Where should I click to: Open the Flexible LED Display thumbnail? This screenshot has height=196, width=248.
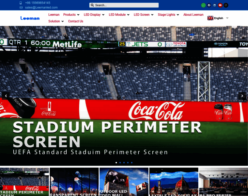174,182
